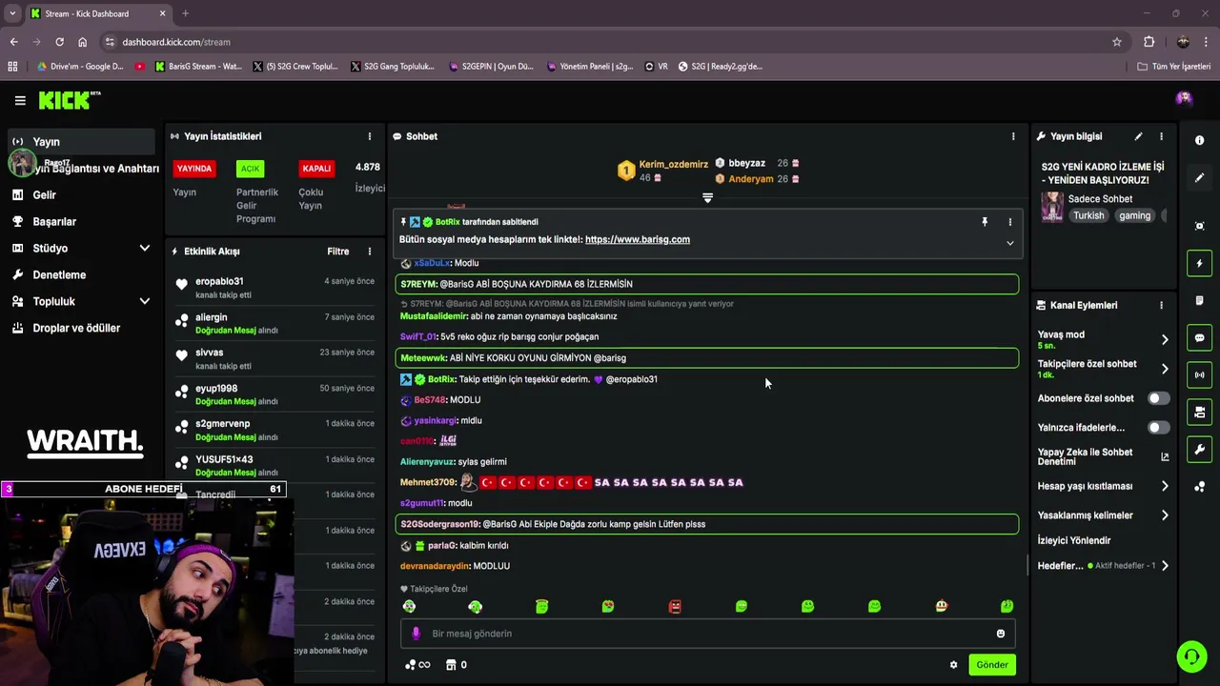This screenshot has height=686, width=1220.
Task: Open Takipçilere özel sohbet settings arrow
Action: [x=1165, y=369]
